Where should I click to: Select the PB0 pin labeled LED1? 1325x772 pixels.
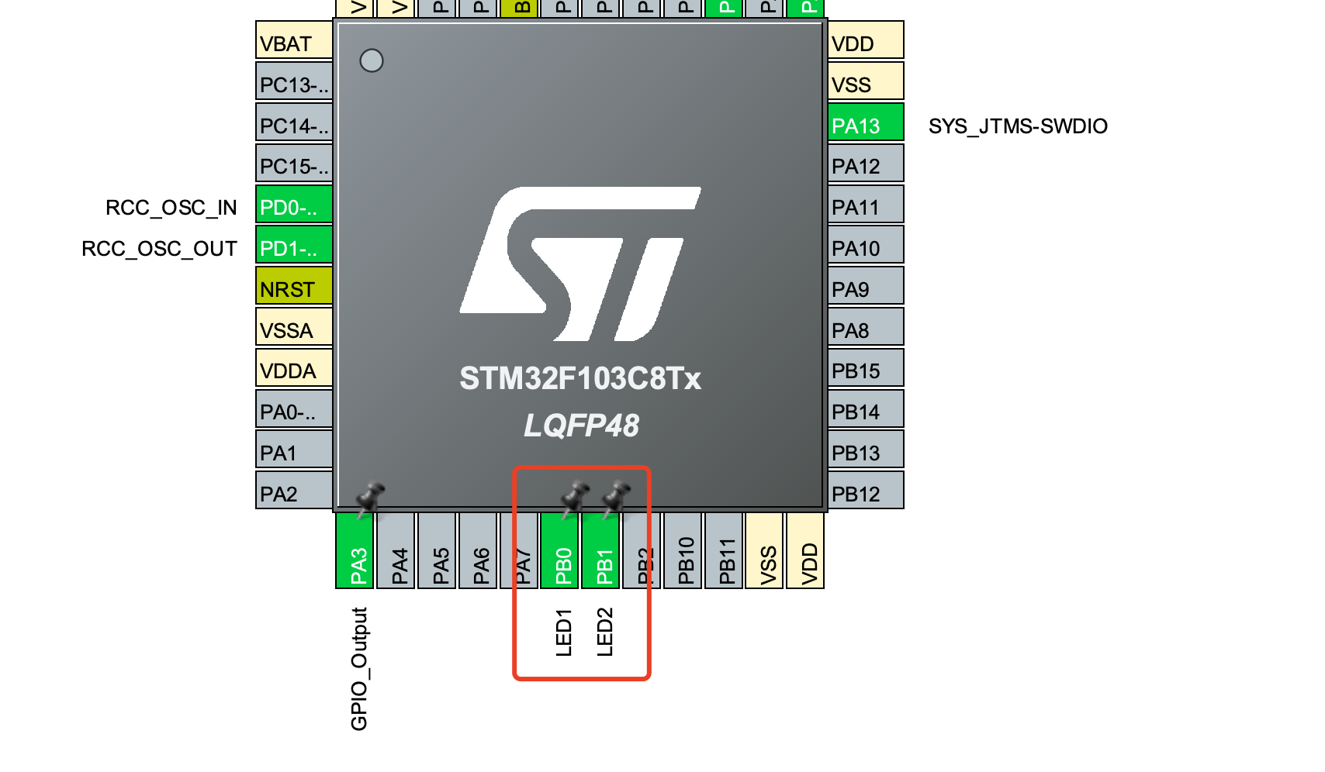[559, 550]
